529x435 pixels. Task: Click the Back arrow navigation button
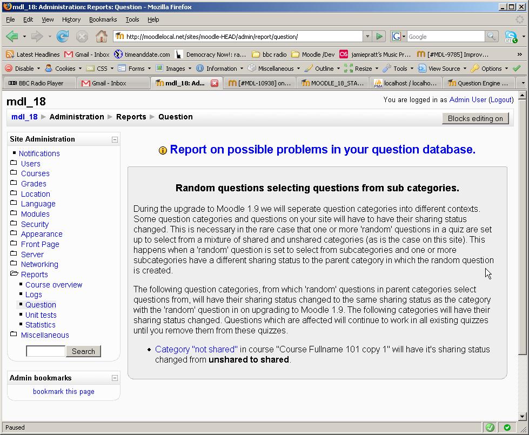(x=12, y=37)
